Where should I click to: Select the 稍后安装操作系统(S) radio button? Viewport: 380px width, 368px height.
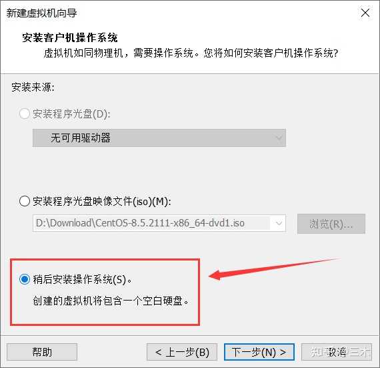coord(25,279)
